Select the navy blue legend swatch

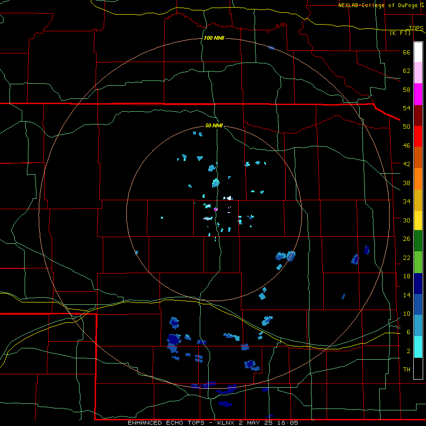point(418,284)
